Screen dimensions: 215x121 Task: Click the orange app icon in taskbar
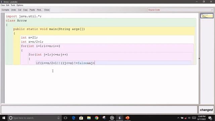click(128, 118)
